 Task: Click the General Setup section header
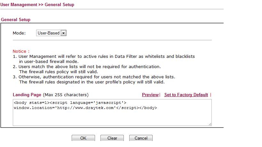point(16,19)
